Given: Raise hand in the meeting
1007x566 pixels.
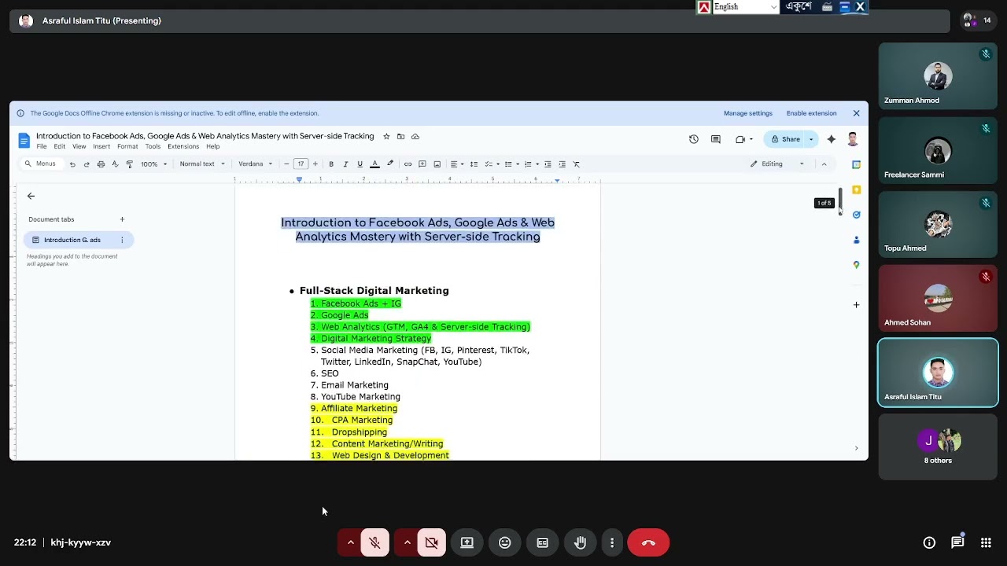Looking at the screenshot, I should [581, 542].
